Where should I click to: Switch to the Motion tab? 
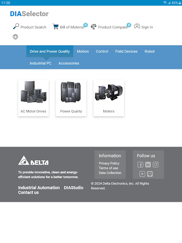[x=83, y=51]
